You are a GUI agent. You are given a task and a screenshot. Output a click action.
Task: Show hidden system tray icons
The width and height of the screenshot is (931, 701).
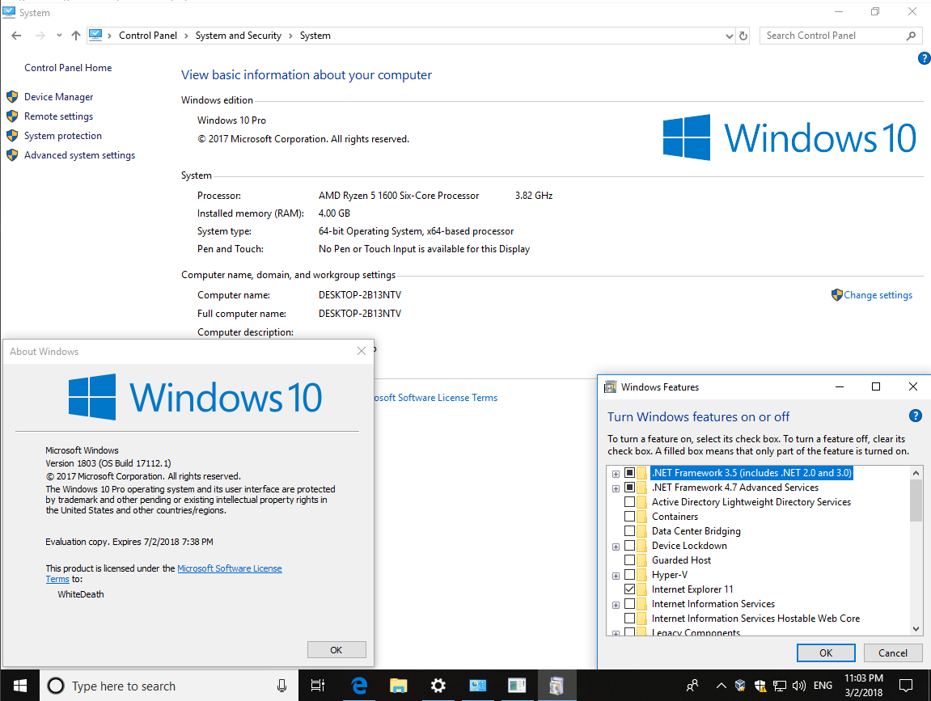(x=721, y=686)
